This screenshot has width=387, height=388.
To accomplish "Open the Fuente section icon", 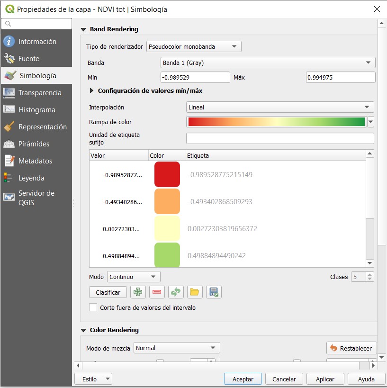I will [x=9, y=58].
